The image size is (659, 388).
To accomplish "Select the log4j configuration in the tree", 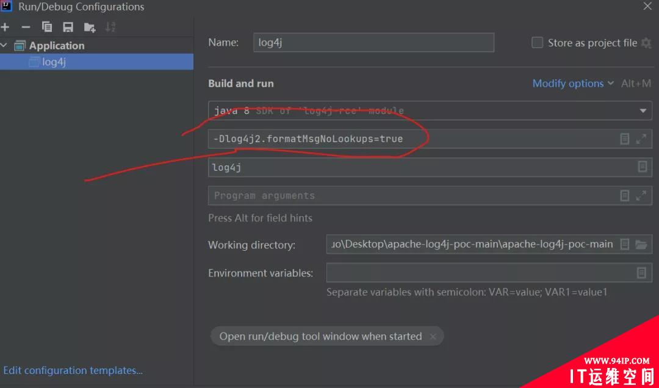I will pos(96,62).
